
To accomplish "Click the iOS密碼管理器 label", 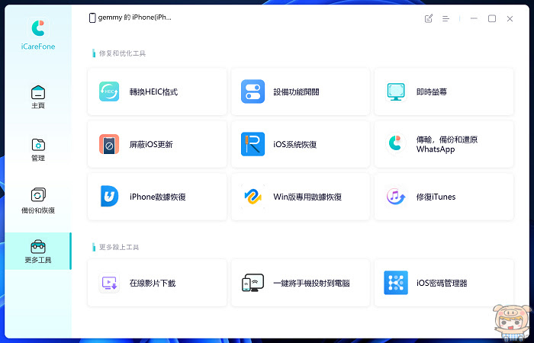I will pos(442,283).
